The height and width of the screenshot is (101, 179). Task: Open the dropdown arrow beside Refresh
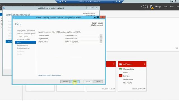pyautogui.click(x=141, y=7)
